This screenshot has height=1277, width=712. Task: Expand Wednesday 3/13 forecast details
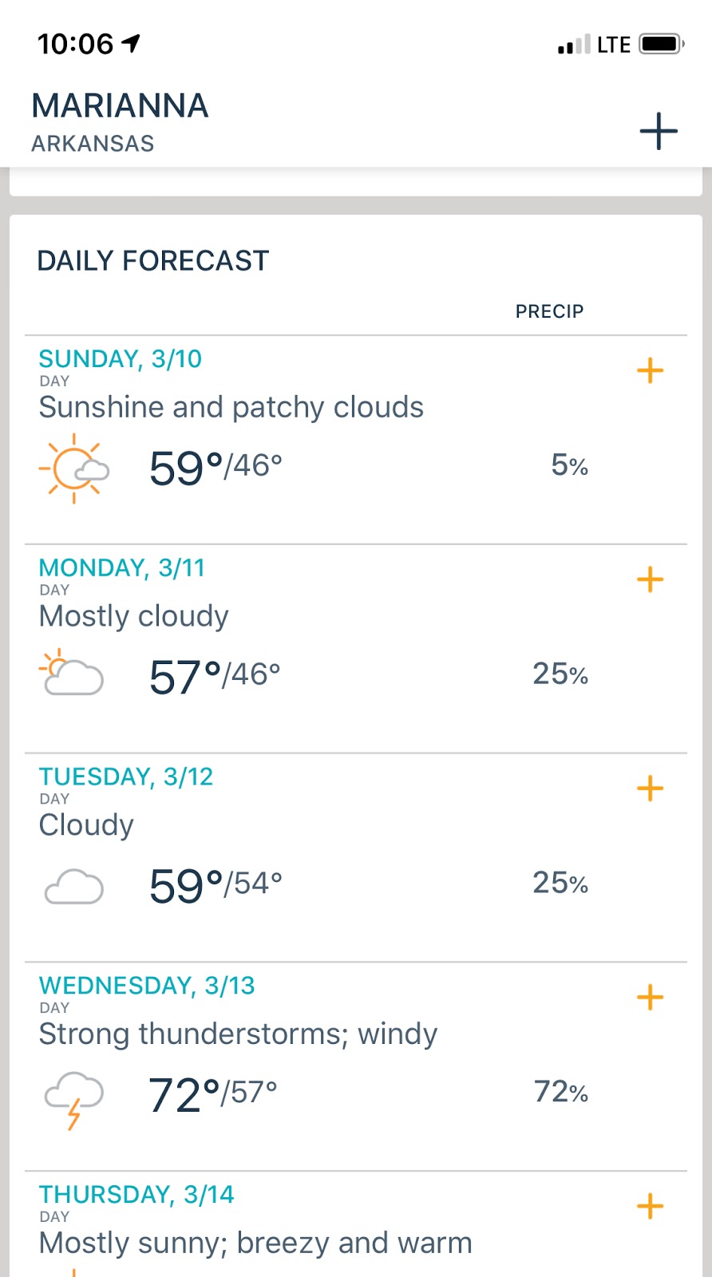[x=650, y=998]
